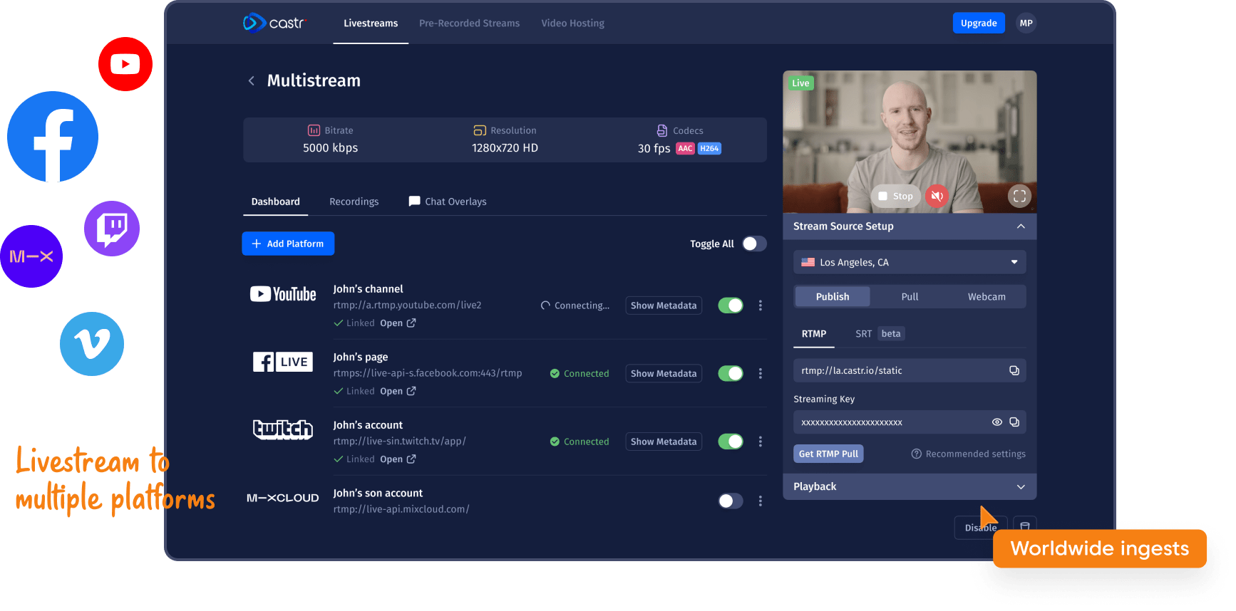Turn off John's page Facebook toggle
The image size is (1236, 611).
click(x=731, y=374)
